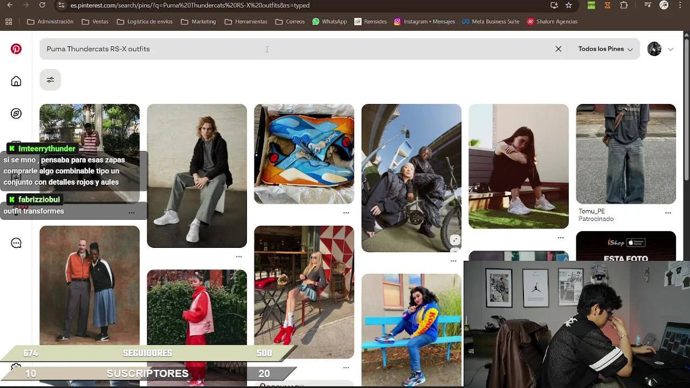690x388 pixels.
Task: Open the WhatsApp bookmark
Action: click(329, 22)
